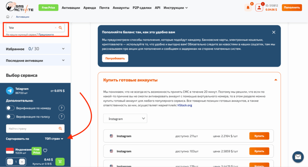The image size is (308, 167).
Task: Click the country search magnifier icon
Action: pos(60,128)
